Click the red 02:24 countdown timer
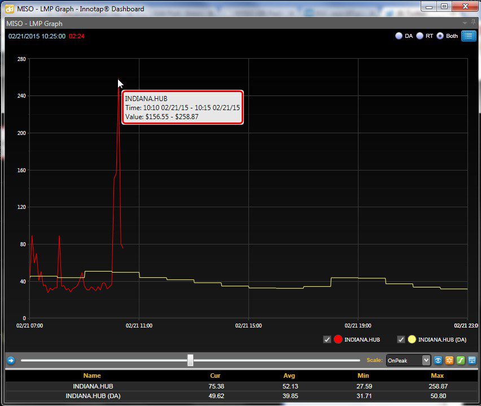Screen dimensions: 481x406 click(x=77, y=36)
